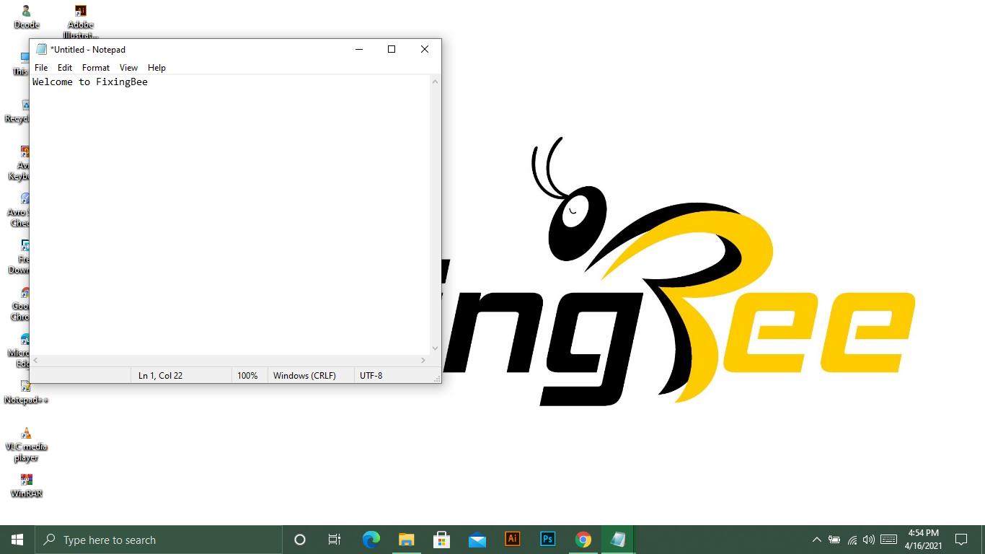Click the Task View button
985x554 pixels.
pos(335,540)
